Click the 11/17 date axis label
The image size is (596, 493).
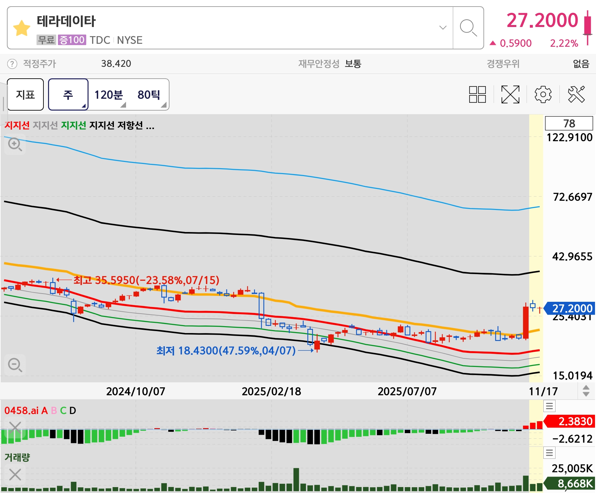pyautogui.click(x=543, y=391)
